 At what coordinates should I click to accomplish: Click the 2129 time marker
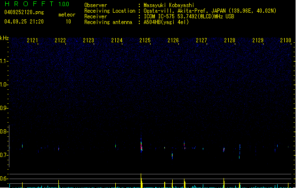tap(258, 40)
